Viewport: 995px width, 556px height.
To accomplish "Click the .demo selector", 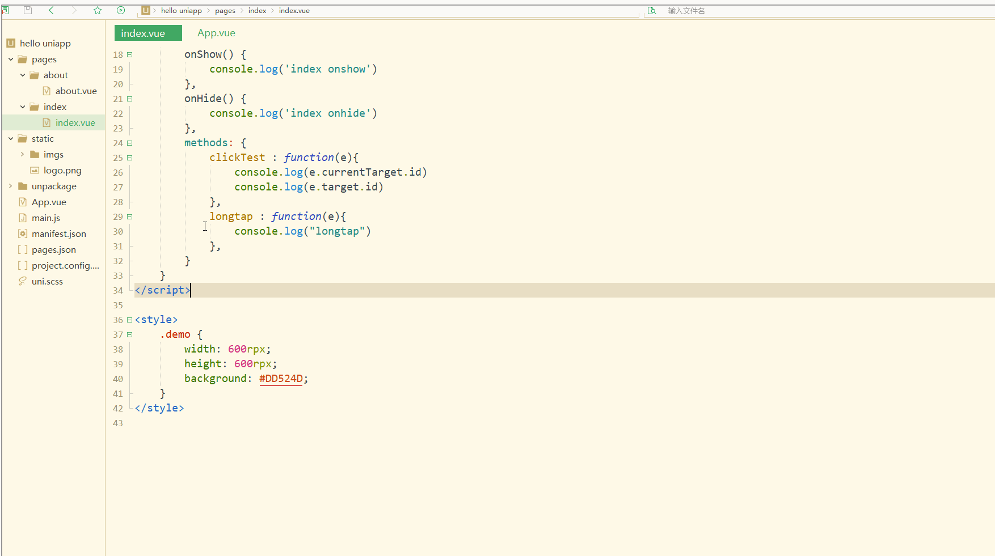I will pos(175,334).
